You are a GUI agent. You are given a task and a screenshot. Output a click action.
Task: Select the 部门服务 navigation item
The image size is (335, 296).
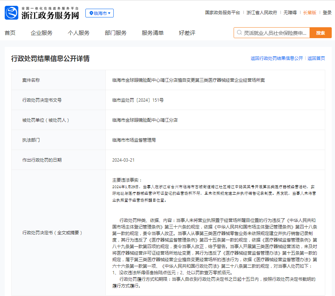[116, 33]
